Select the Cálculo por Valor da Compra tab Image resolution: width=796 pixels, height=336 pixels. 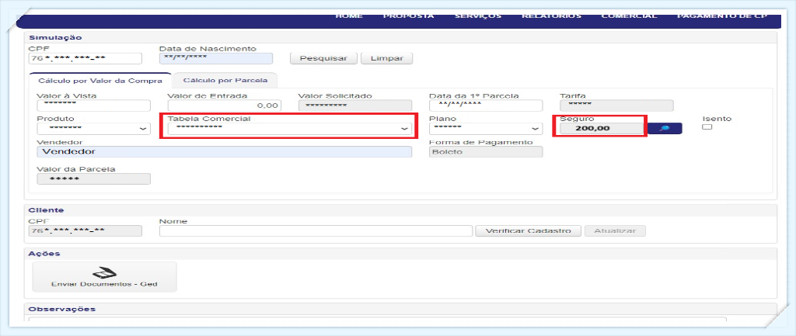pos(100,80)
